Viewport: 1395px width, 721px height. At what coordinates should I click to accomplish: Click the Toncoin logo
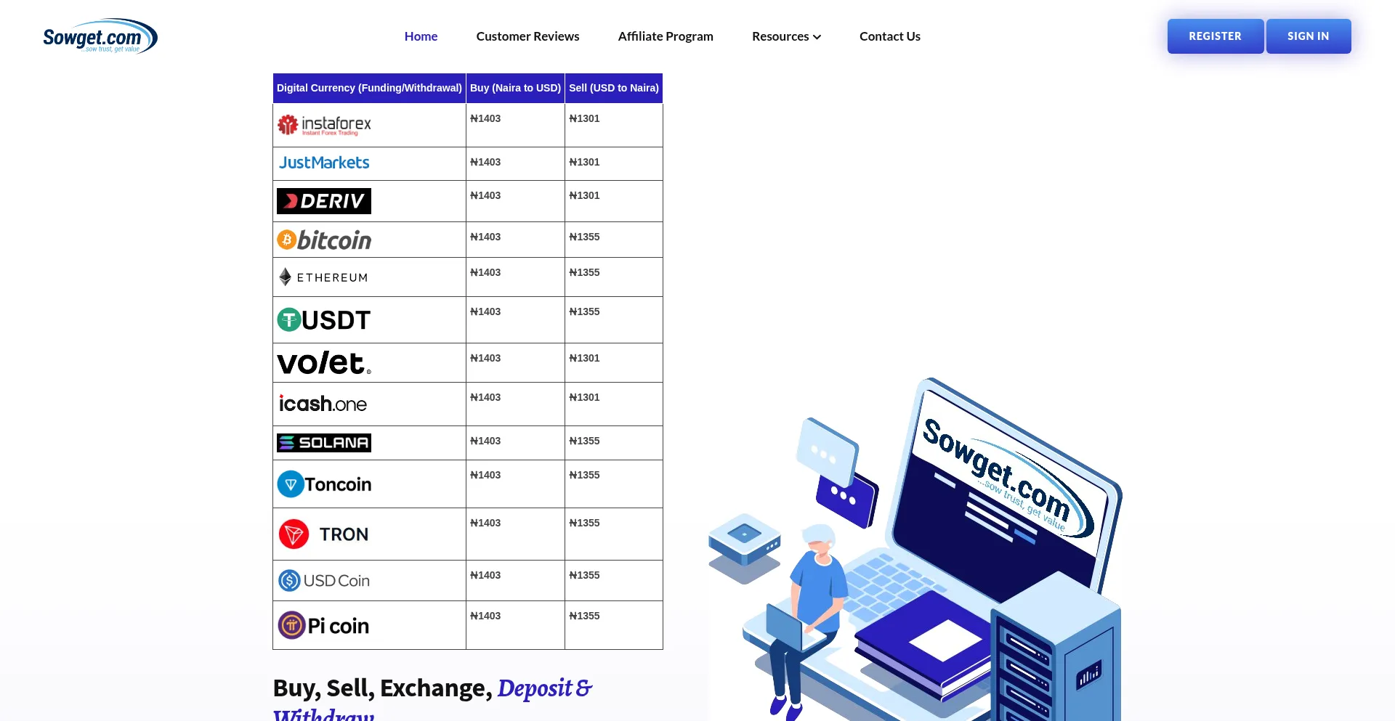pos(324,484)
